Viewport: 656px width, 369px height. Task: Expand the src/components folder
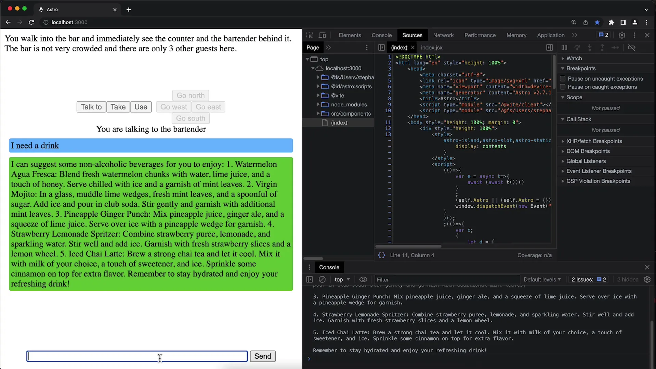pos(318,114)
